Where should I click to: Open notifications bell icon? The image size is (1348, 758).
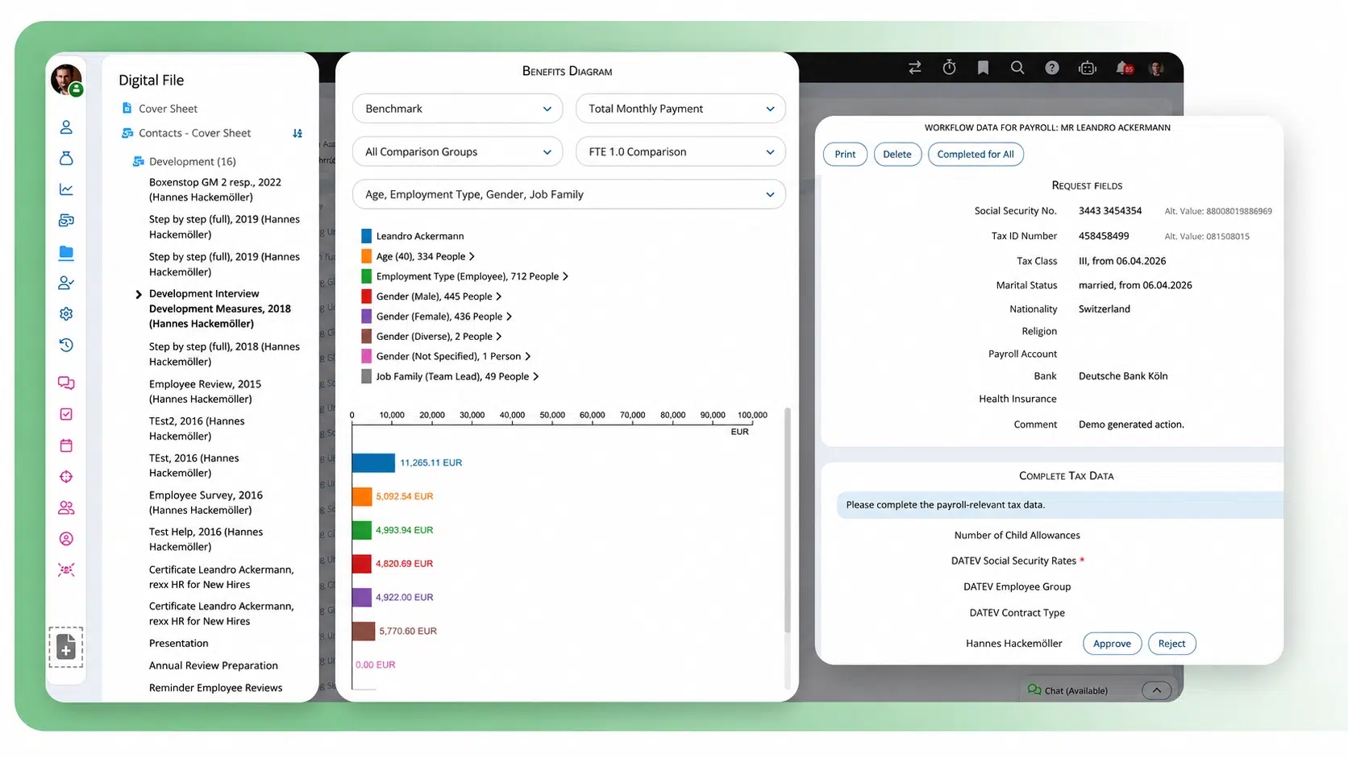pos(1124,68)
